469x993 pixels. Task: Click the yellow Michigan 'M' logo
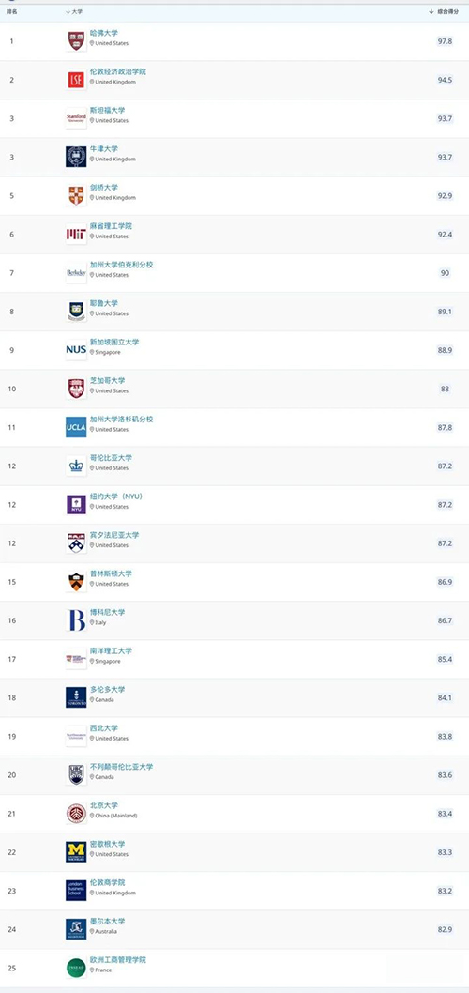click(76, 852)
